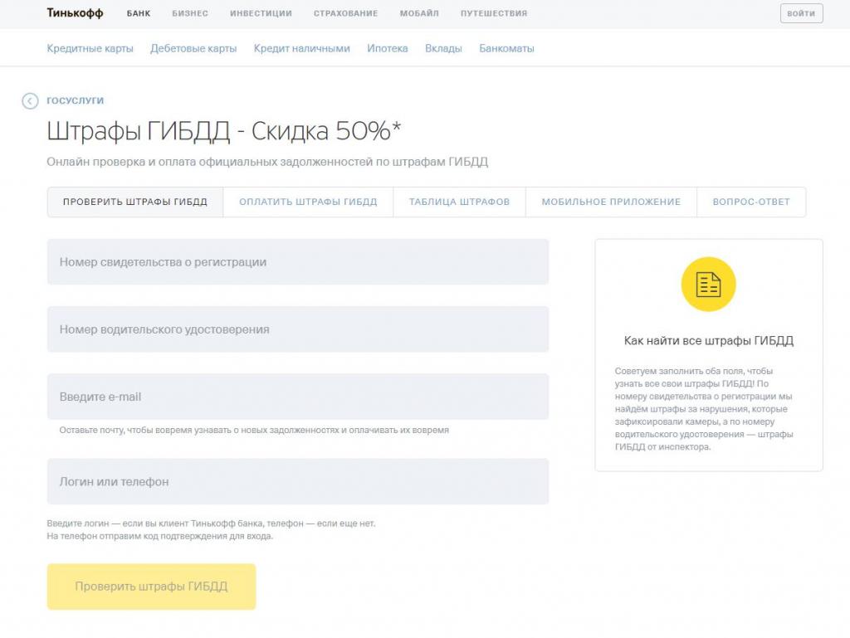Click the yellow document icon
The width and height of the screenshot is (850, 638).
[x=708, y=284]
